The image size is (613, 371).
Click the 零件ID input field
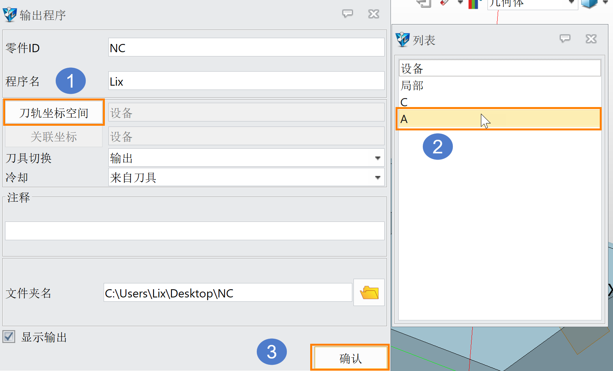(246, 47)
